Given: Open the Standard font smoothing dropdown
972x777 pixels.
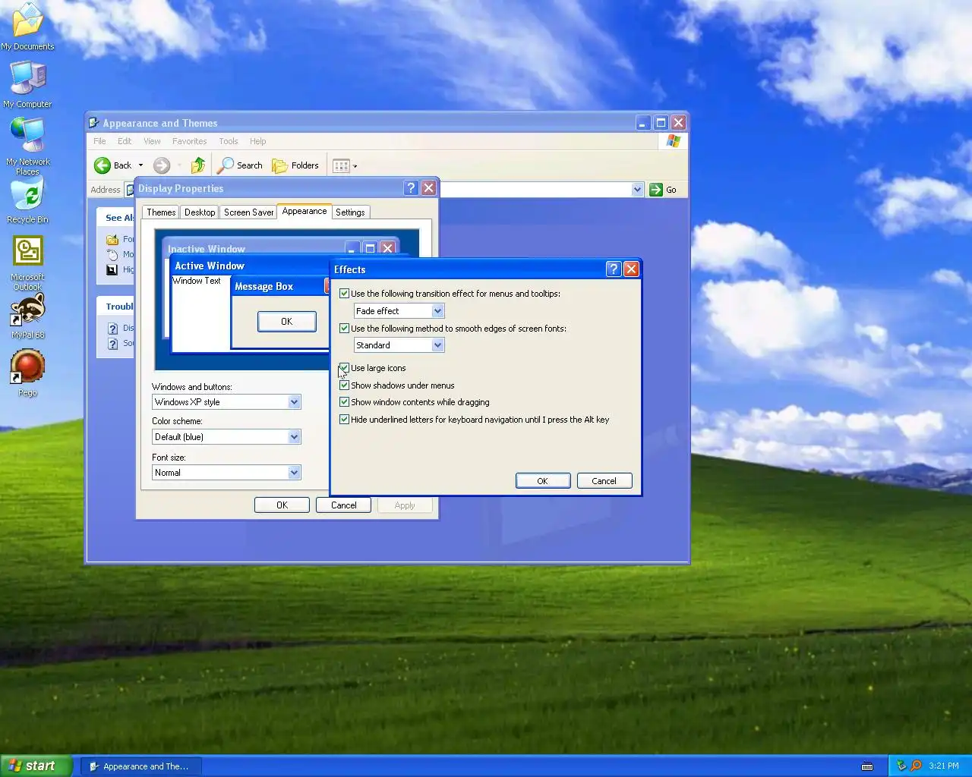Looking at the screenshot, I should click(x=437, y=345).
